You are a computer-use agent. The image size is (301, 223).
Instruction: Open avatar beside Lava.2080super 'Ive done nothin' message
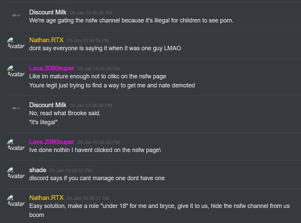[x=16, y=145]
